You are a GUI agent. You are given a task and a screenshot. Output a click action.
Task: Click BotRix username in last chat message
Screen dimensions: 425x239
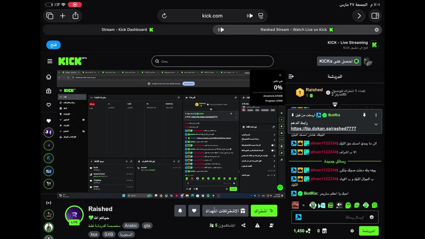[310, 193]
